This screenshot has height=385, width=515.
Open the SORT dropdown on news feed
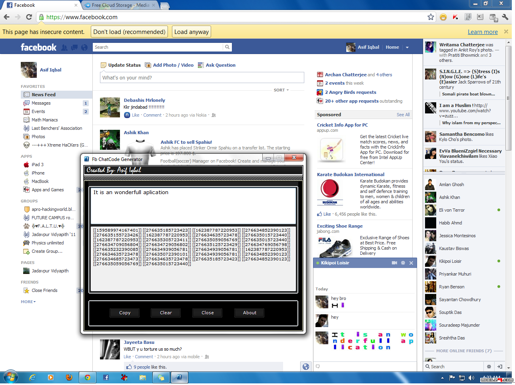coord(281,90)
